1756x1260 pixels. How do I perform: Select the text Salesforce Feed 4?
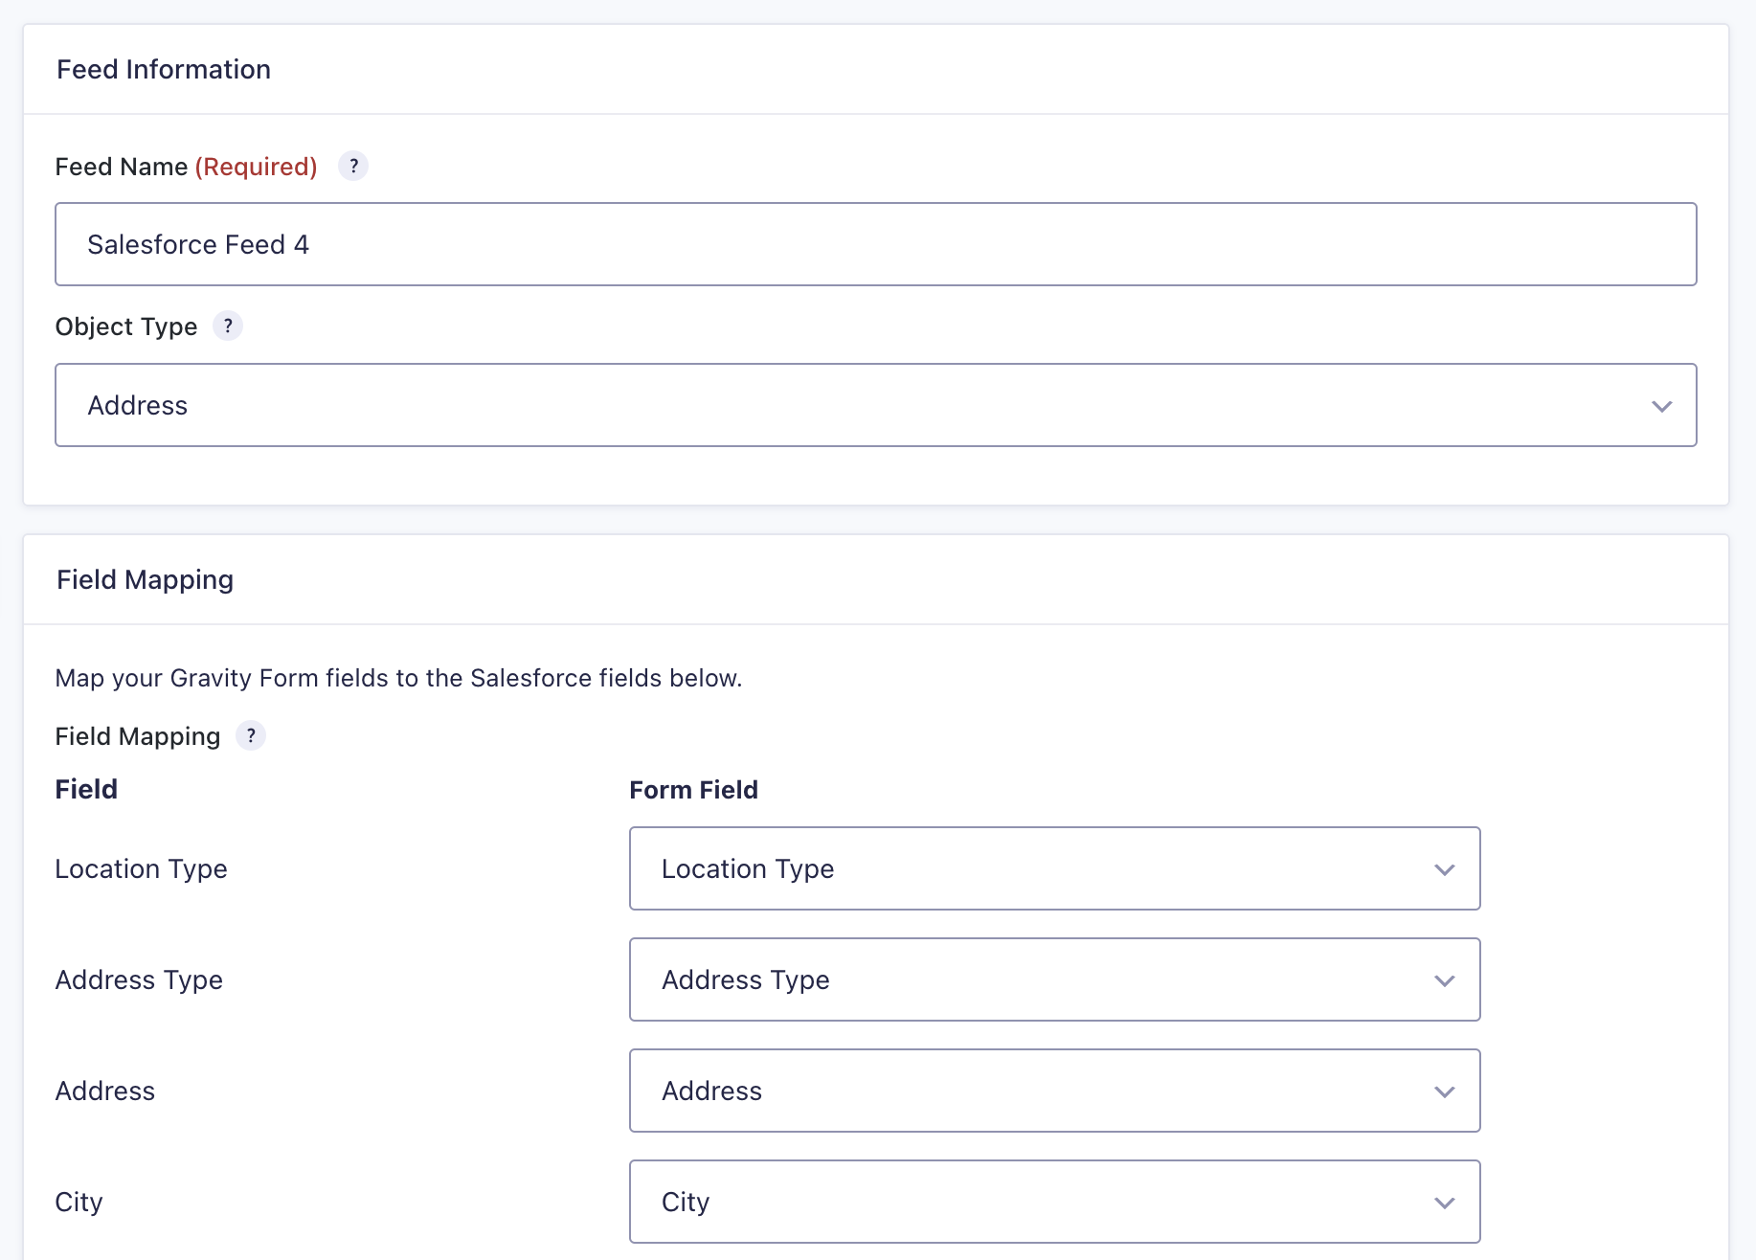198,244
